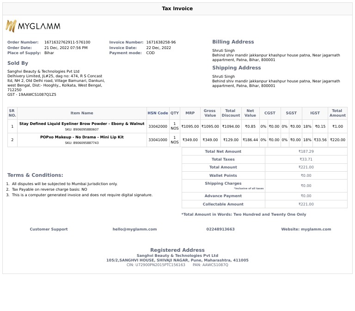Click the Wallet Points label
The height and width of the screenshot is (311, 355).
(223, 175)
